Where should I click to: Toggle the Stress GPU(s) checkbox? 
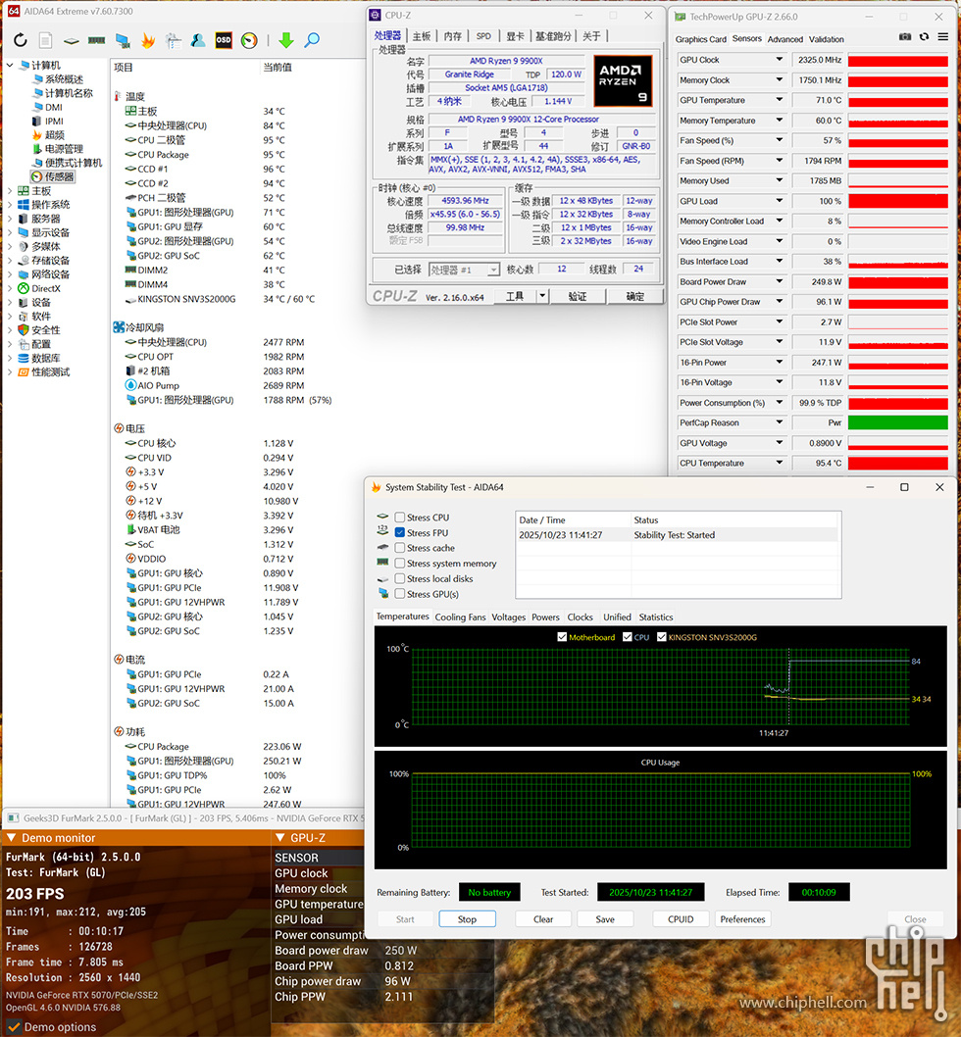[x=400, y=594]
